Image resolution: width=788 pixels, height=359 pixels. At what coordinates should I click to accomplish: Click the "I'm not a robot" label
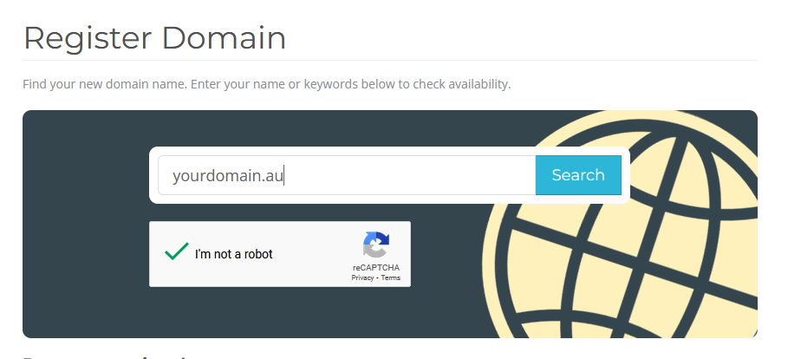pyautogui.click(x=234, y=254)
